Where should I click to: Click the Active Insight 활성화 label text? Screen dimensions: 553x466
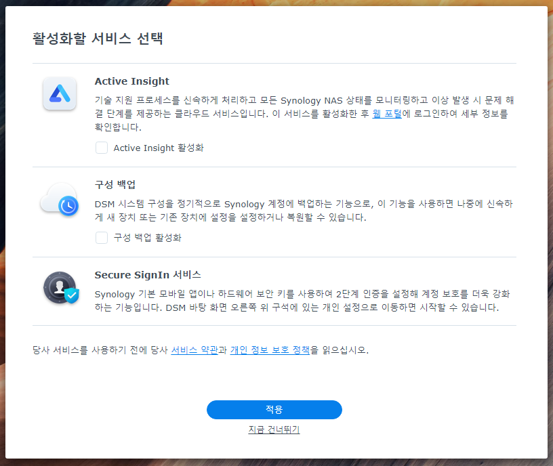point(159,148)
